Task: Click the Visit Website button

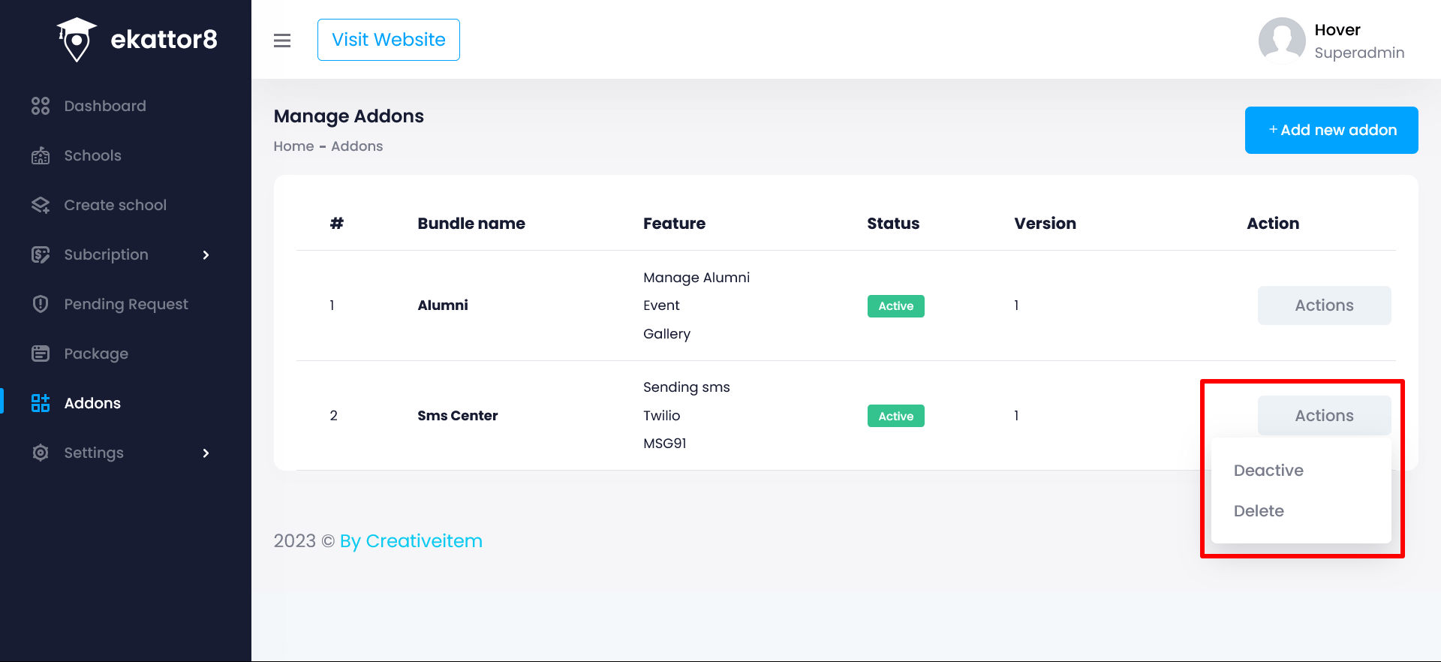Action: tap(388, 40)
